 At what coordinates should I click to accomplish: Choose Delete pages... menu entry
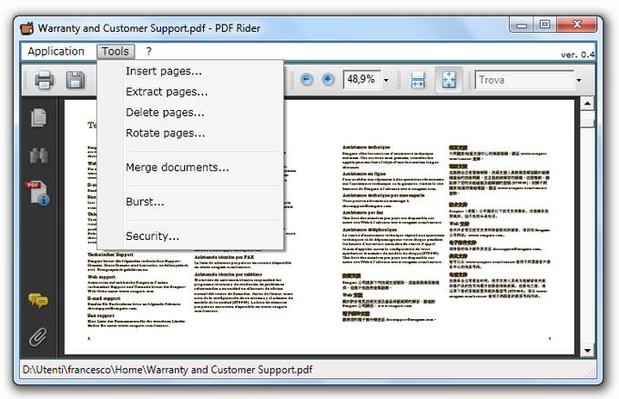click(190, 113)
